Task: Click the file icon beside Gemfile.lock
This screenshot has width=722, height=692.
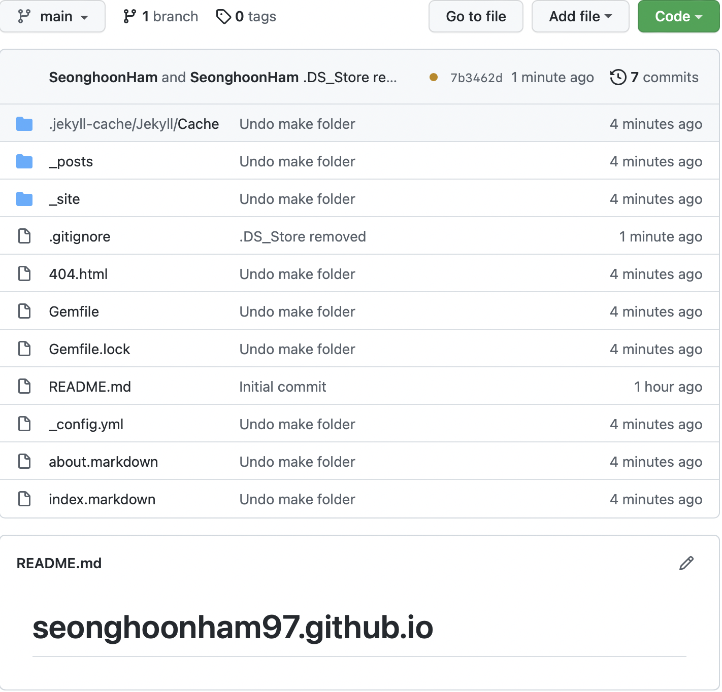Action: (x=24, y=349)
